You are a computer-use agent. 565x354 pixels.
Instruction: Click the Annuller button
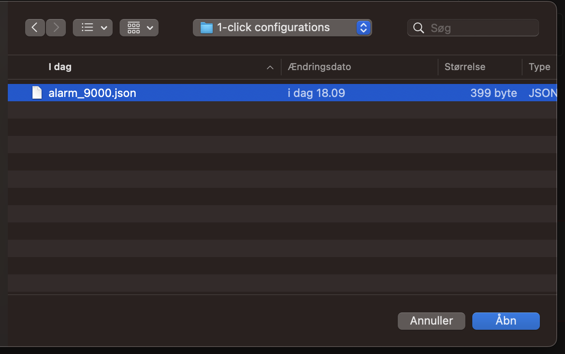tap(432, 321)
